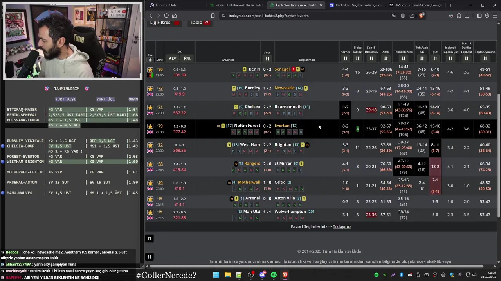Screen dimensions: 501x281
Task: Click the LV button under RXG
Action: pos(173,59)
